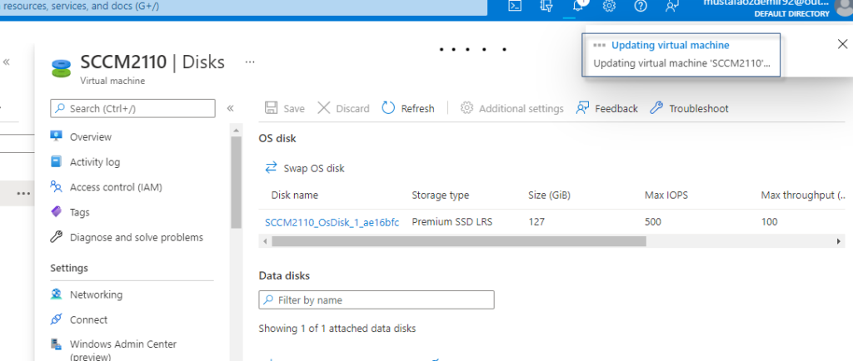
Task: Open help question mark icon
Action: point(641,6)
